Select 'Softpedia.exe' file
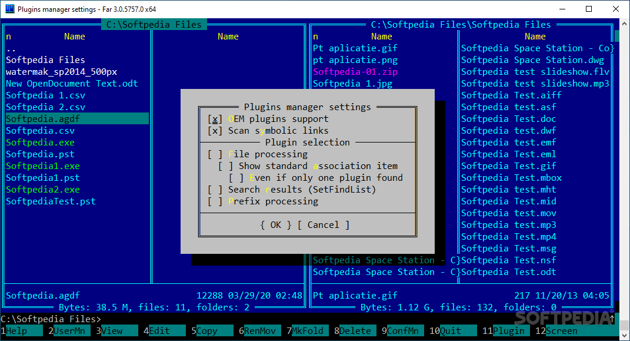Screen dimensions: 630x341 [x=40, y=143]
